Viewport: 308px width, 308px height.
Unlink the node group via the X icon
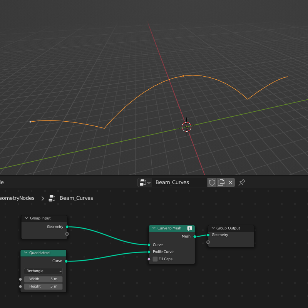230,182
